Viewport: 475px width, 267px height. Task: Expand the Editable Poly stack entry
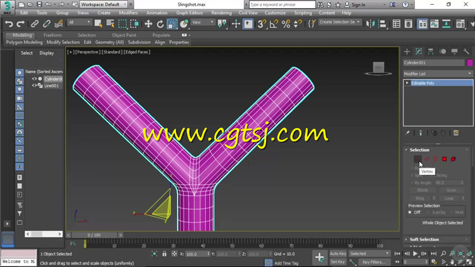pyautogui.click(x=407, y=83)
